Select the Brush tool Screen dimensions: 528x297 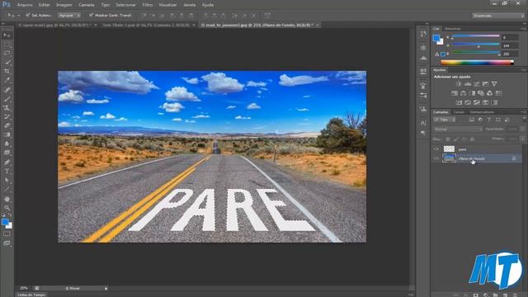point(7,99)
